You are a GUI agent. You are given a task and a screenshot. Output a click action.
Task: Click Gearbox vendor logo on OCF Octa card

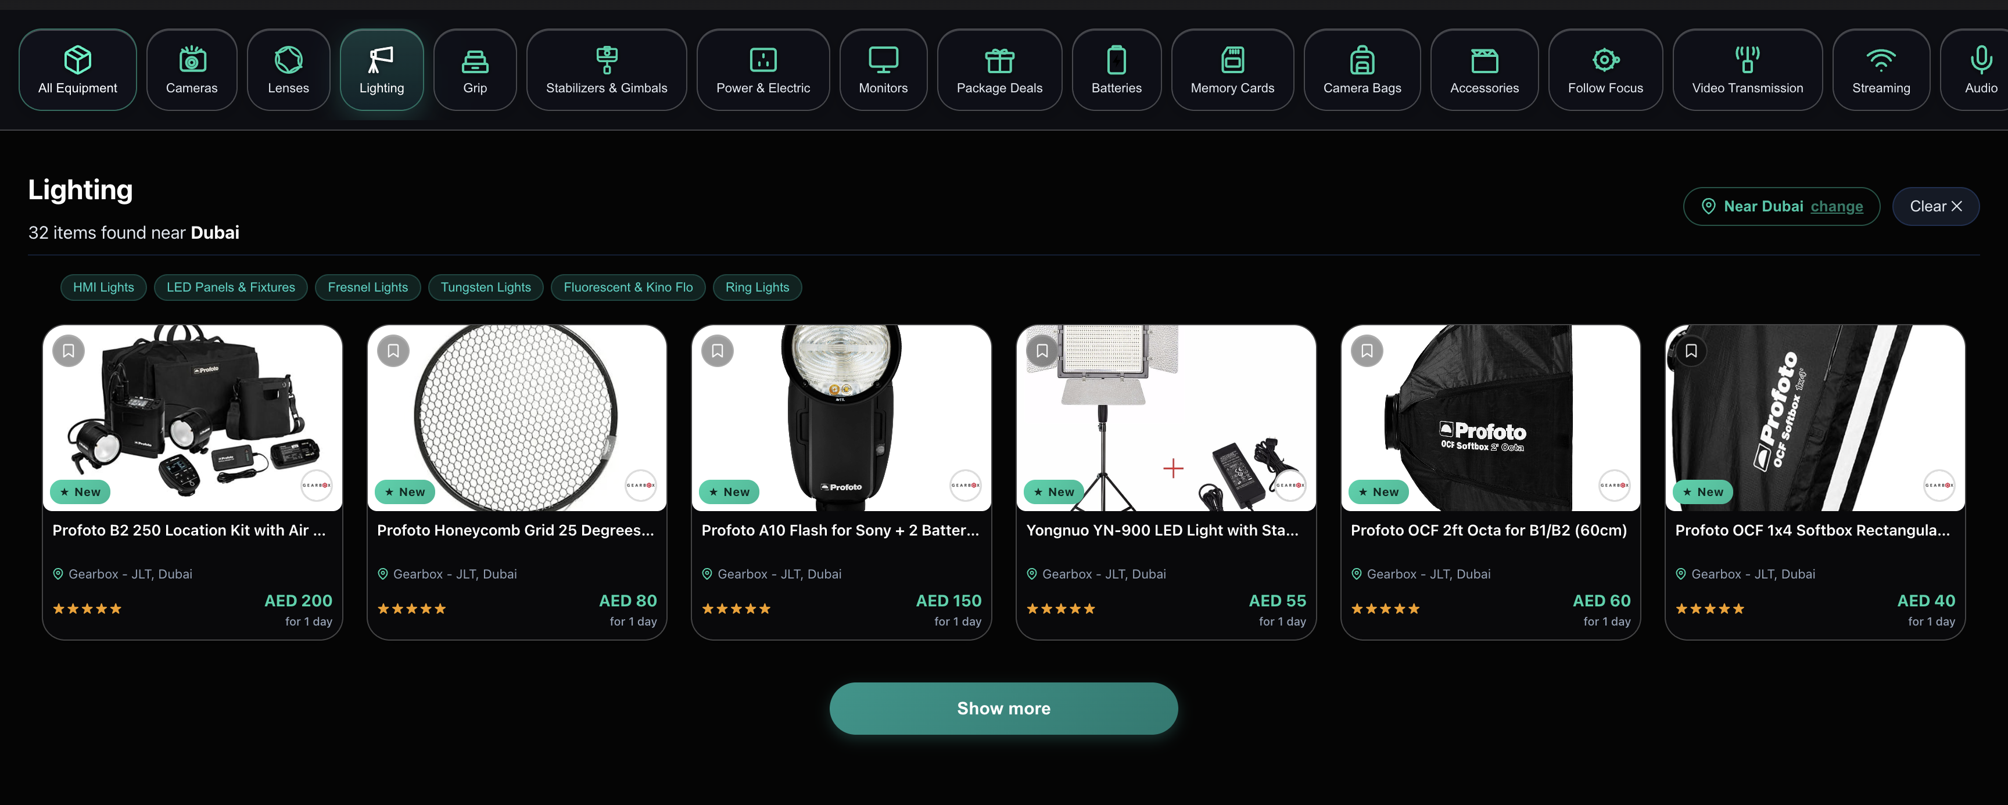pyautogui.click(x=1614, y=486)
